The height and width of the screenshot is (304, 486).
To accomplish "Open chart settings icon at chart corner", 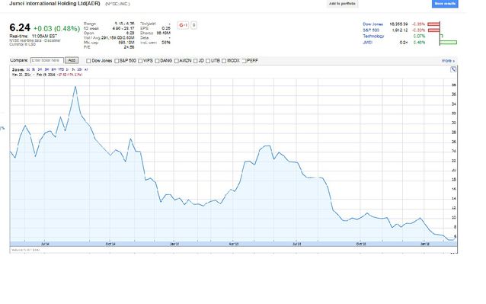I will point(453,69).
